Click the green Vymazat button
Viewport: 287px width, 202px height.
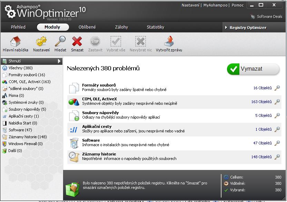(253, 69)
